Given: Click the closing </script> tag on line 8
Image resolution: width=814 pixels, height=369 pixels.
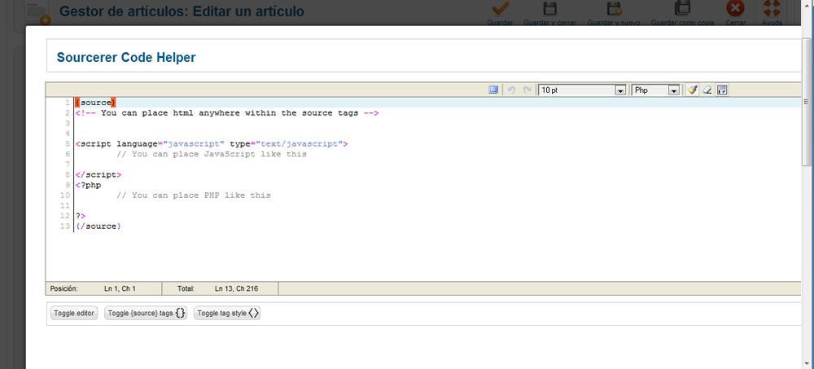Looking at the screenshot, I should (x=98, y=175).
